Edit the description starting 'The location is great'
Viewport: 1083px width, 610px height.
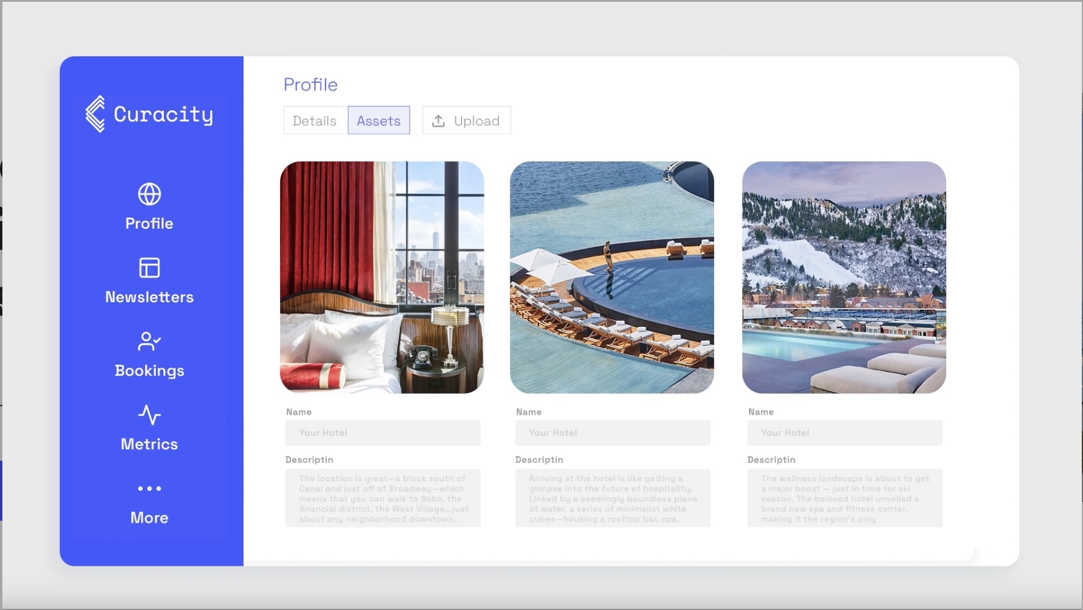tap(383, 499)
